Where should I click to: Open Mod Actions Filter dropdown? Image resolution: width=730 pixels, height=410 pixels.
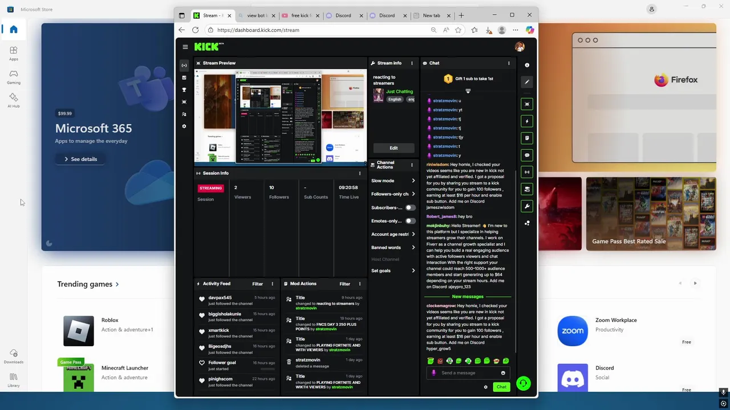[344, 284]
